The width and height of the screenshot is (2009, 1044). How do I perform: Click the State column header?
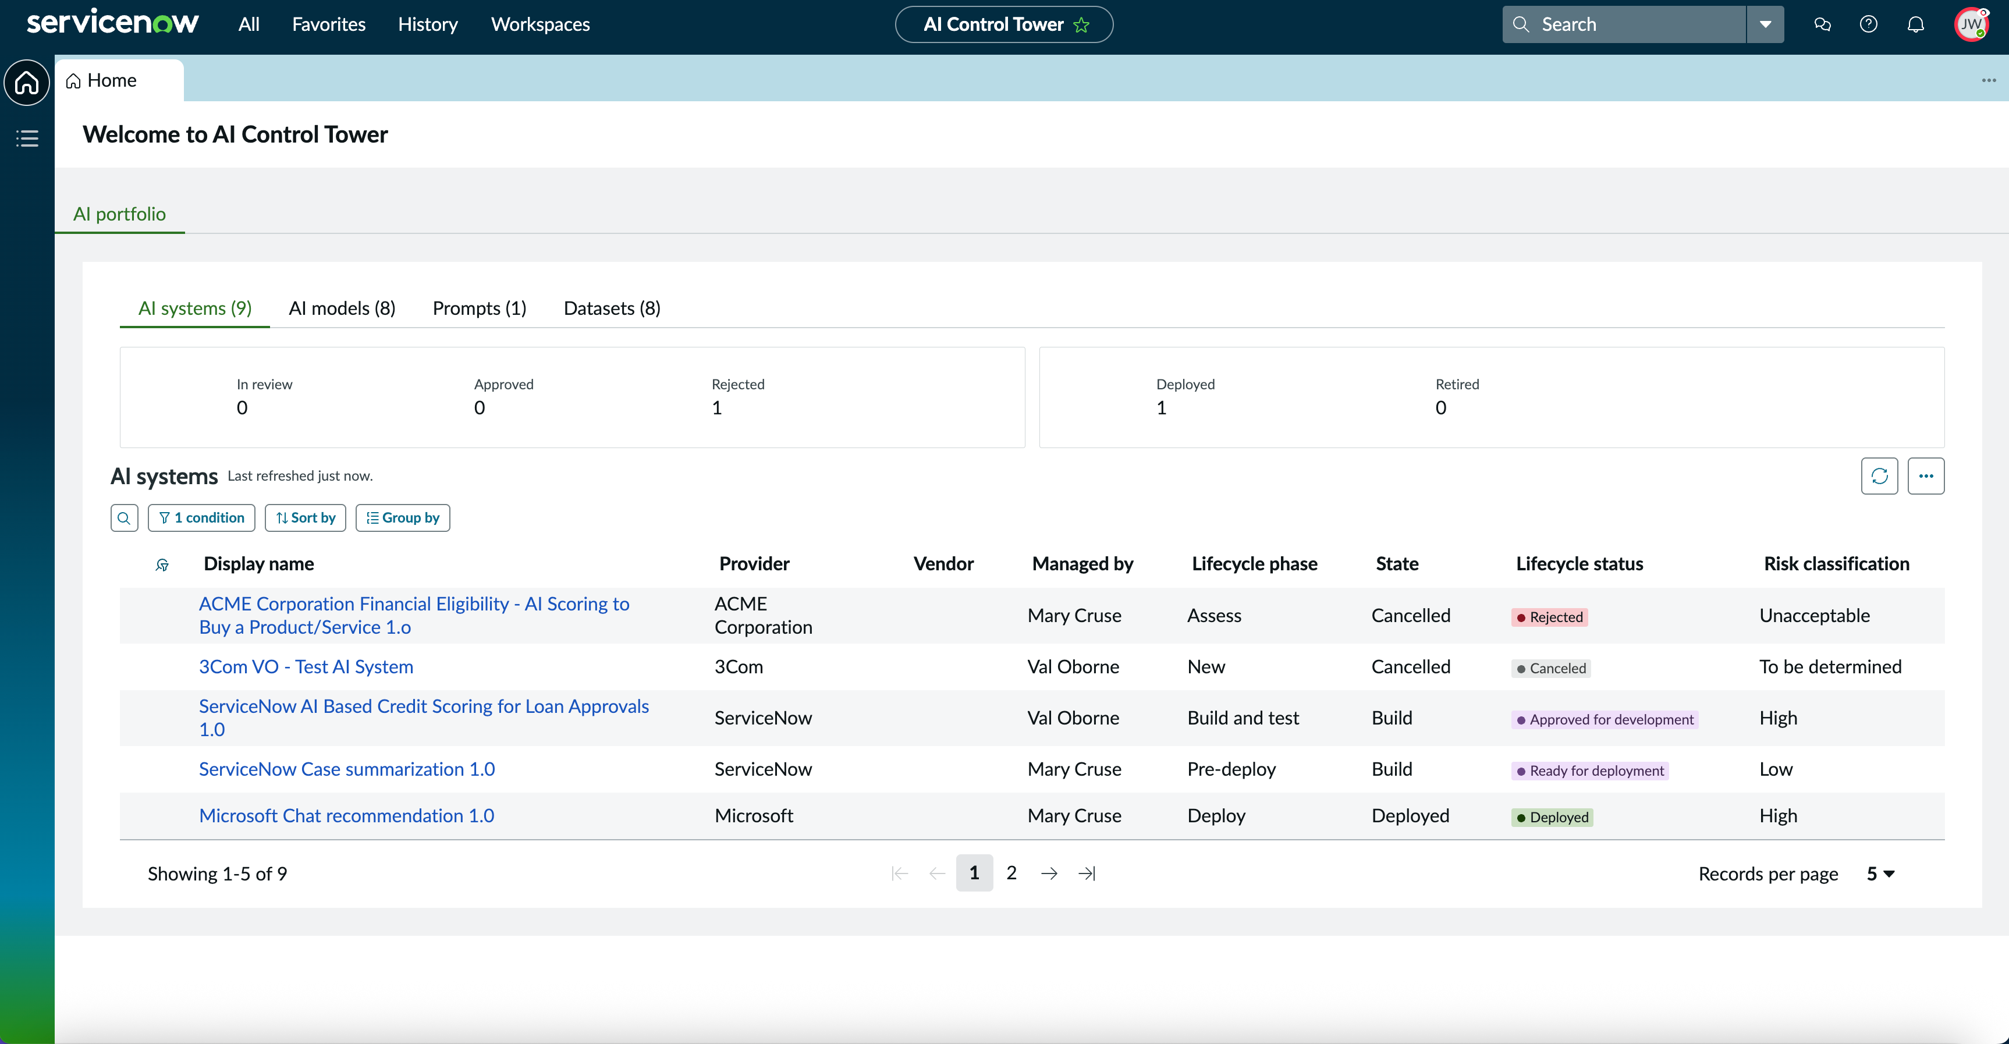coord(1397,564)
